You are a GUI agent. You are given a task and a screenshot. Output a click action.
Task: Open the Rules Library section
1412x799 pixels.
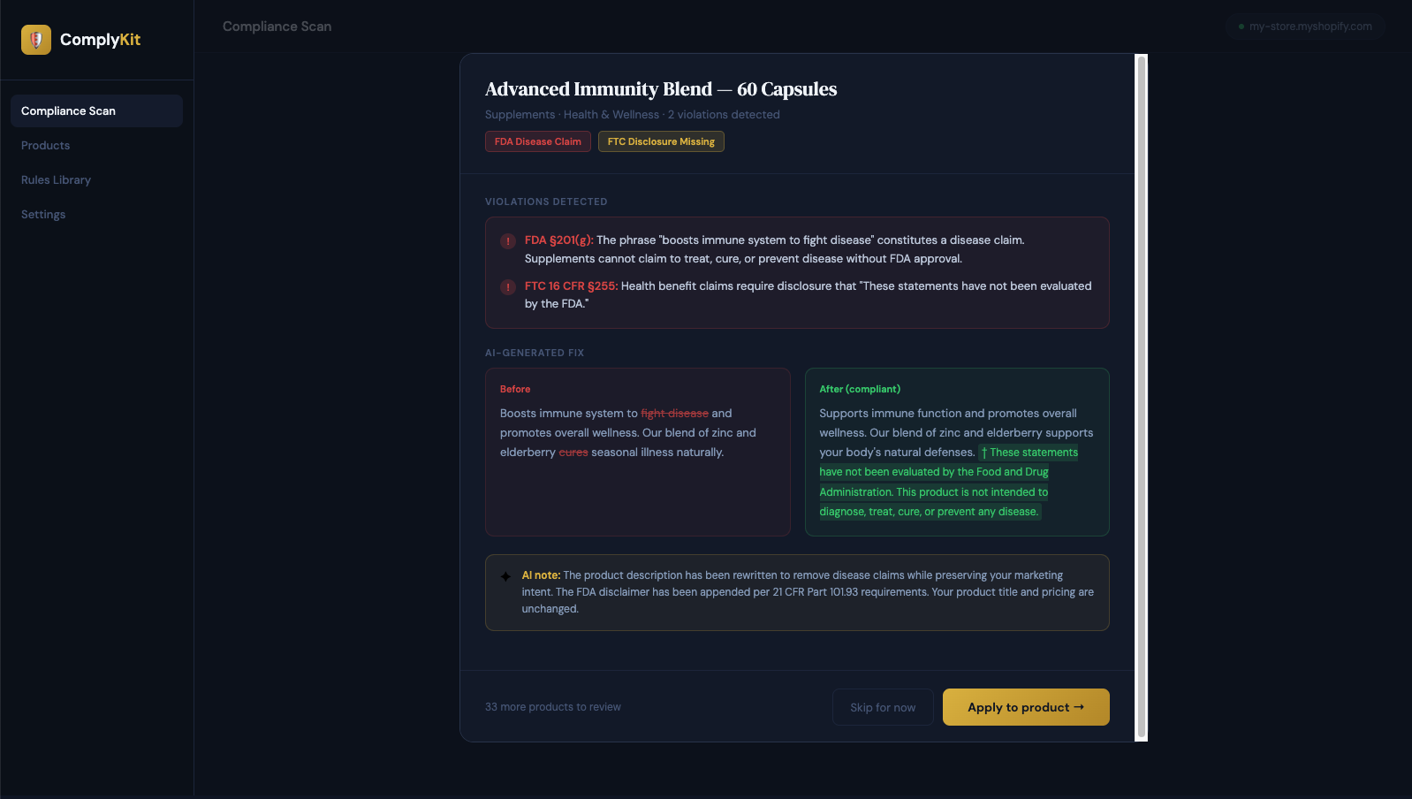pos(56,179)
